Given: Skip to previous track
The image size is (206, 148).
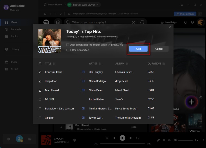Looking at the screenshot, I should (x=114, y=138).
